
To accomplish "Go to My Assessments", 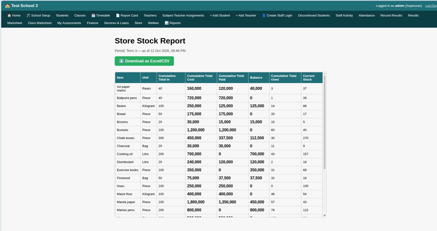I will (x=69, y=23).
